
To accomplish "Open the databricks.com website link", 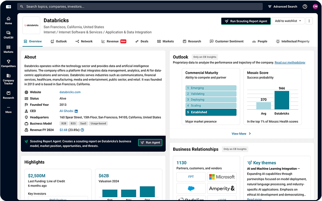I will [x=70, y=92].
